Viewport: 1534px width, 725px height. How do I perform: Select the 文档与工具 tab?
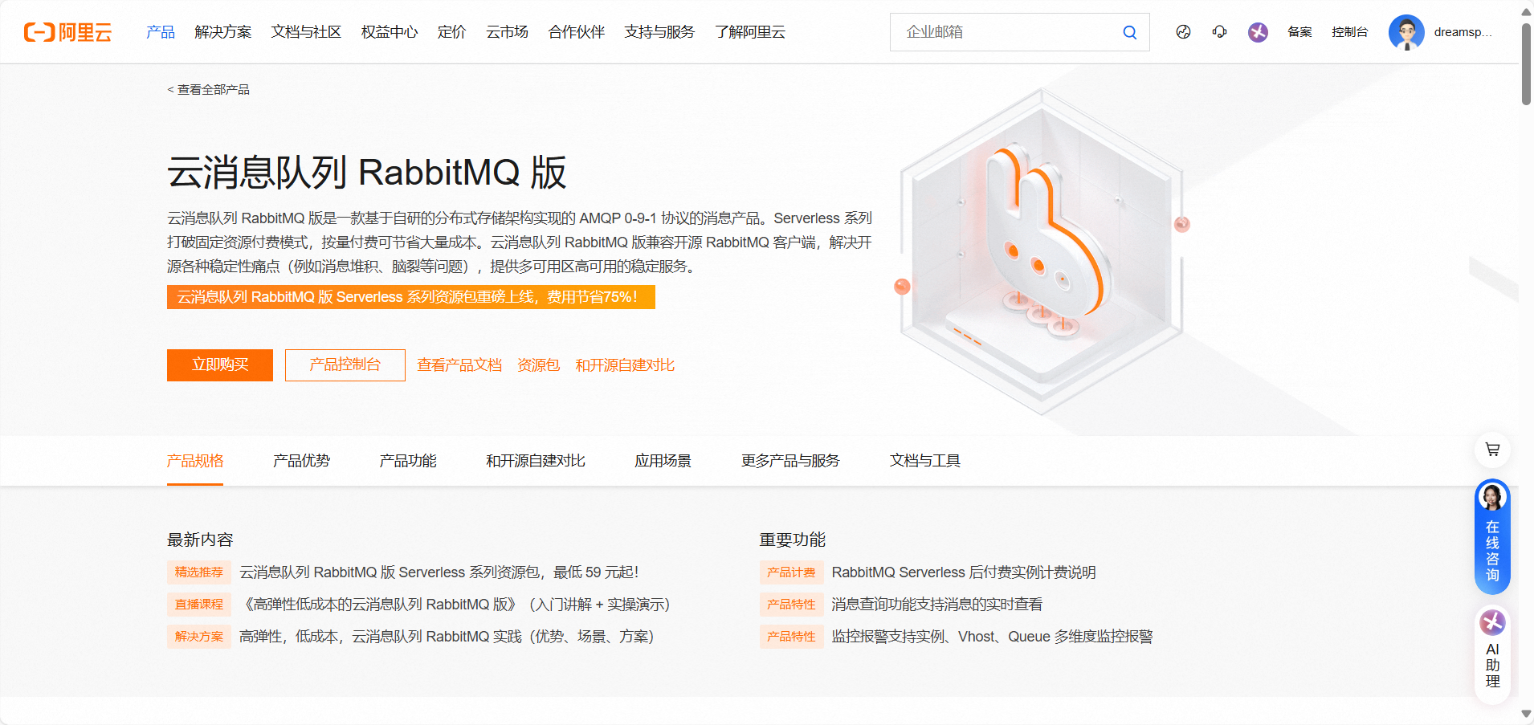[x=925, y=461]
